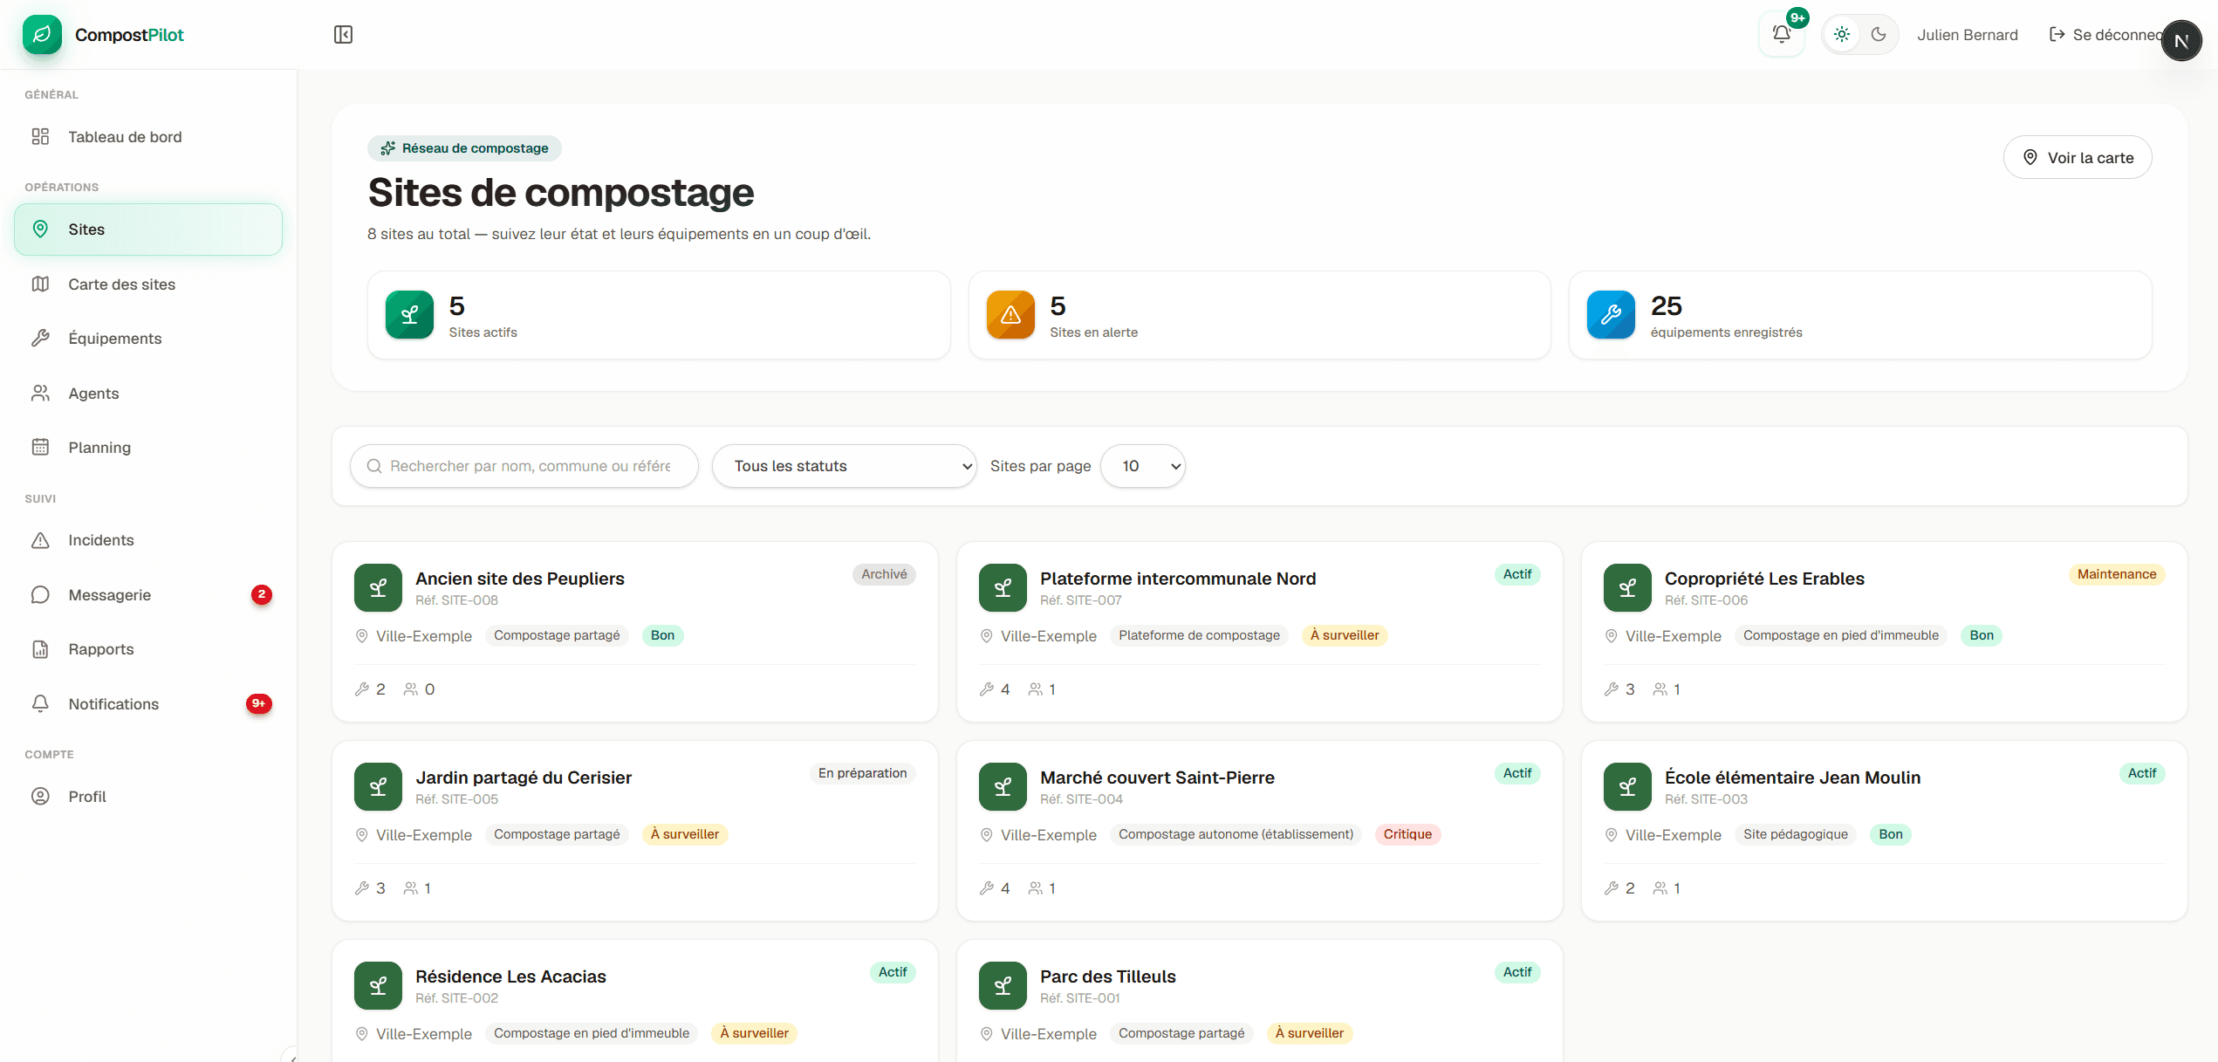Open Agents in the sidebar
2218x1062 pixels.
pos(148,394)
